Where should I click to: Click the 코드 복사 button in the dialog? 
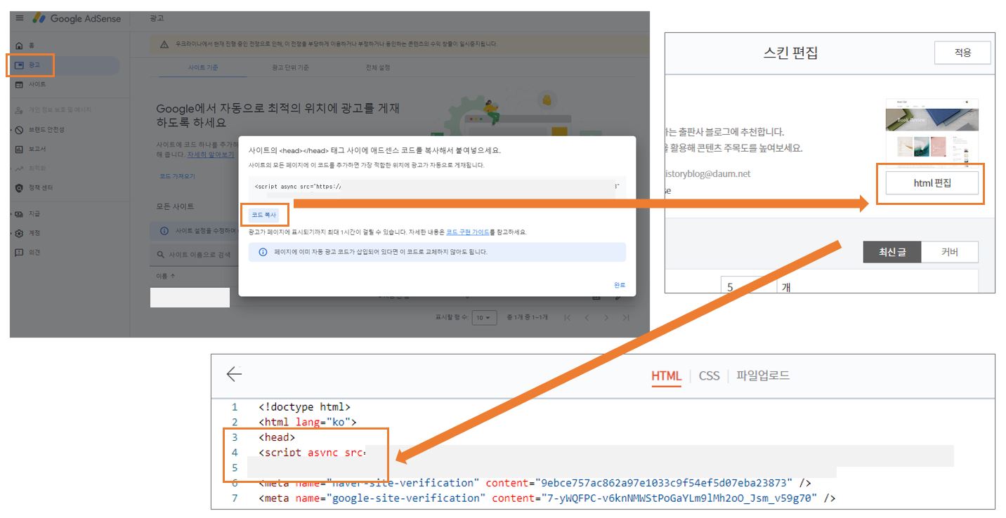pyautogui.click(x=264, y=214)
